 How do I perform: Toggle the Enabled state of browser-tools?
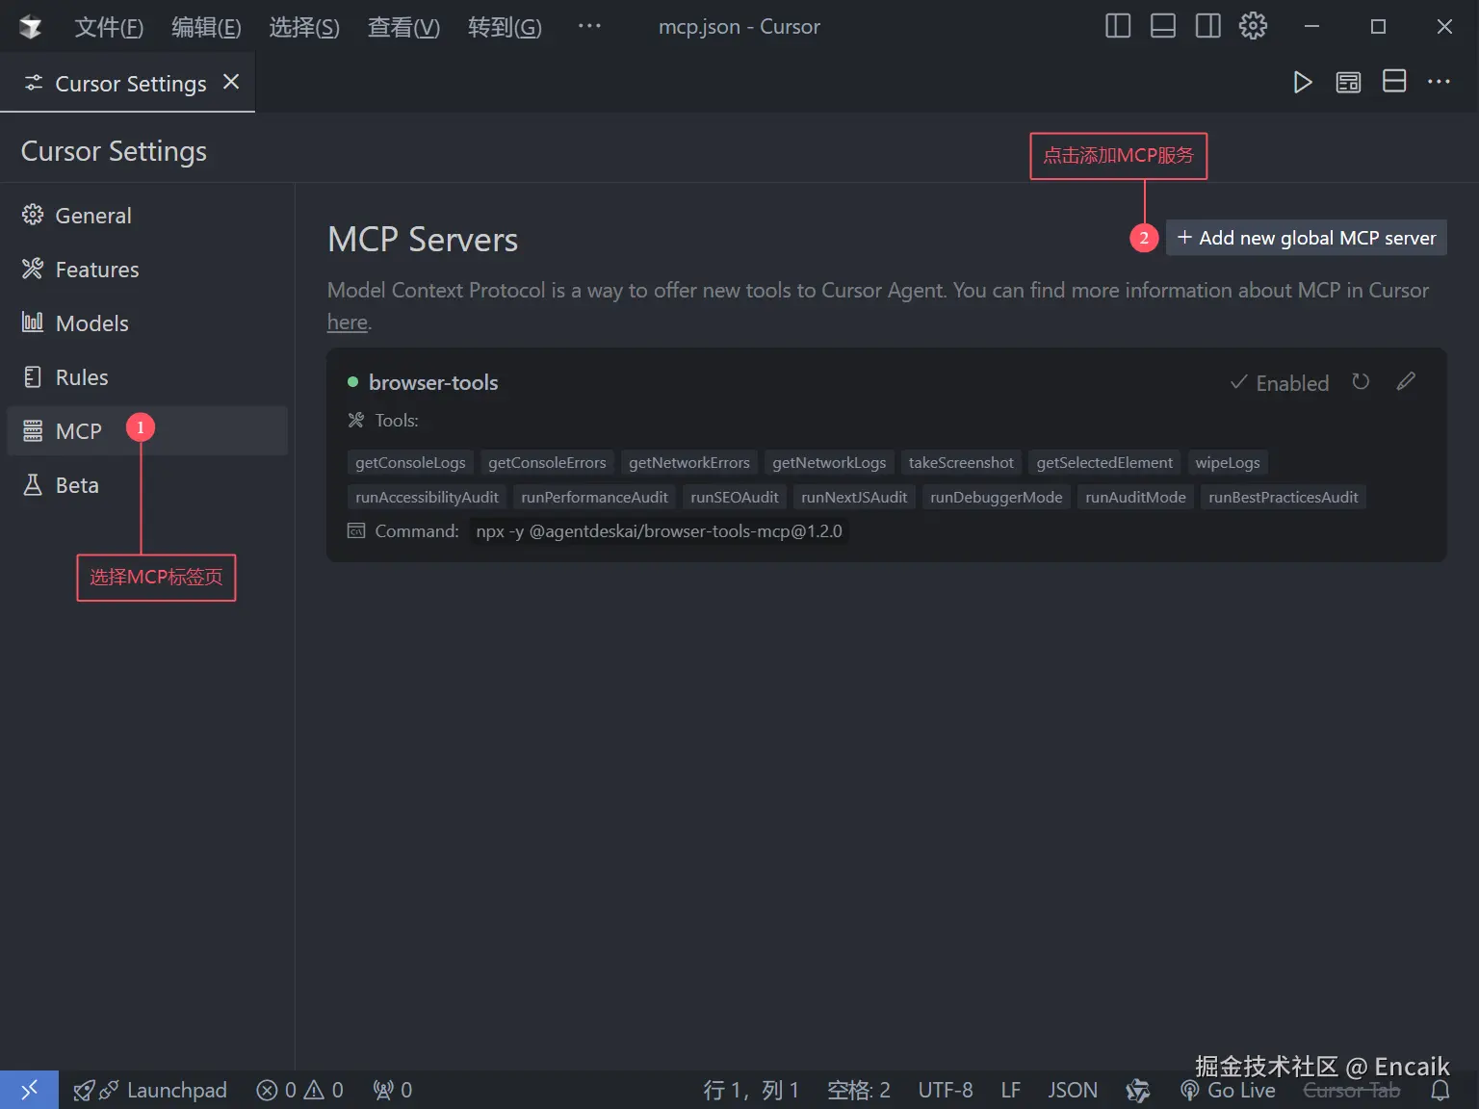point(1280,383)
